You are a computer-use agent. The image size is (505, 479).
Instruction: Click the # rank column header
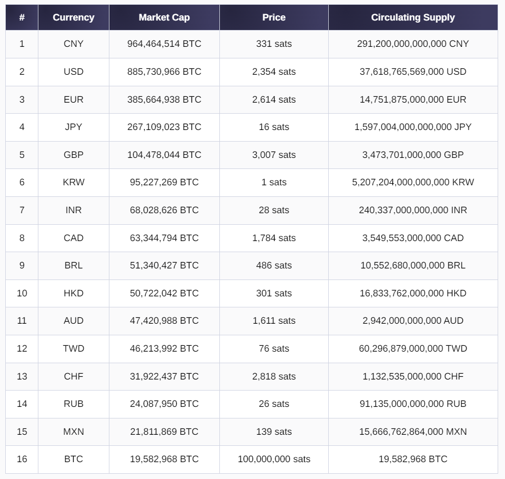point(22,17)
